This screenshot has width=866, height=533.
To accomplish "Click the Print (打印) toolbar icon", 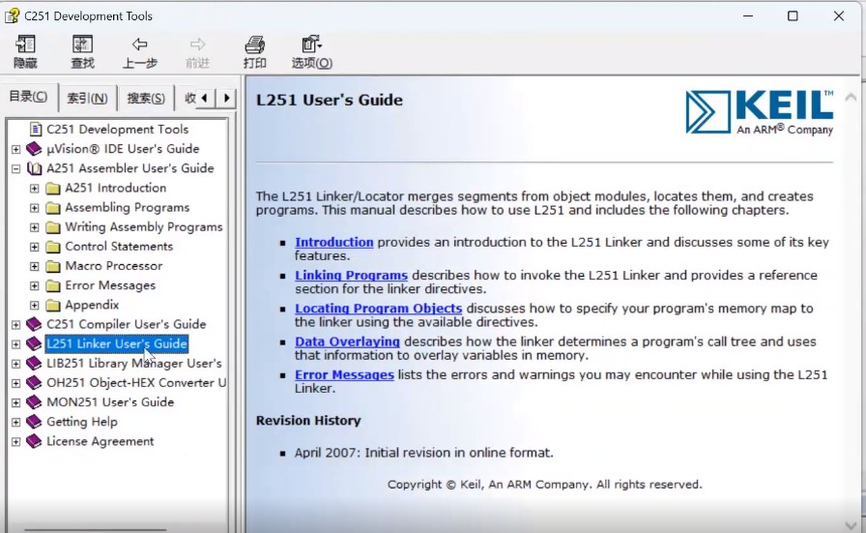I will pyautogui.click(x=254, y=44).
